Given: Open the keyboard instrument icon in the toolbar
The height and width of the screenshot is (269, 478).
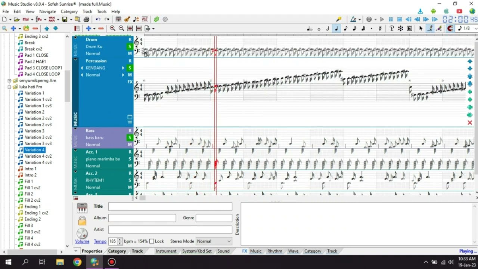Looking at the screenshot, I should (118, 19).
